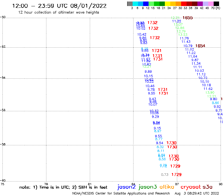Click the pink swatch in the legend
223x196 pixels.
211,4
